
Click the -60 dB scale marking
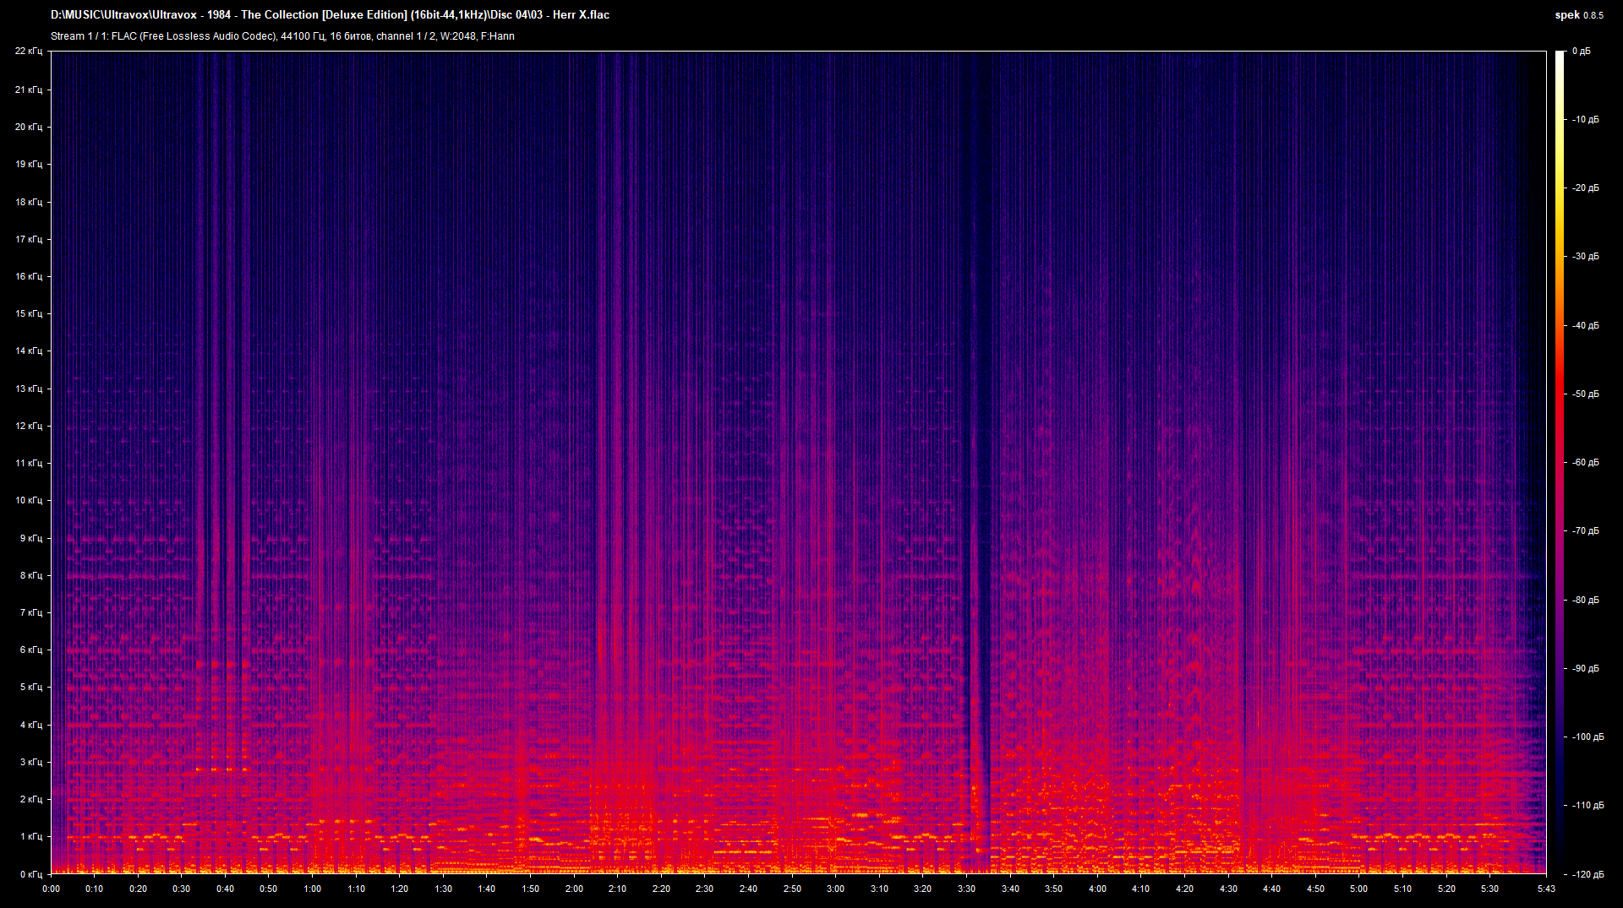point(1586,462)
